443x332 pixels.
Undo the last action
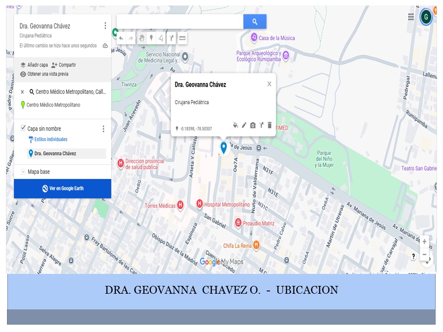click(x=121, y=38)
